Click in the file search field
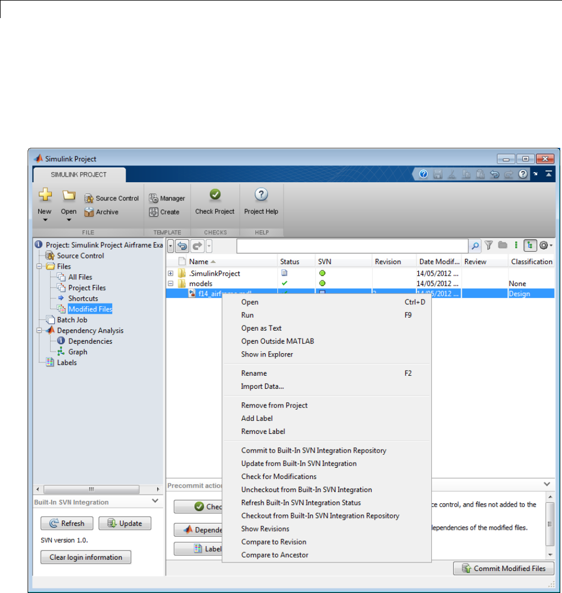 coord(352,246)
